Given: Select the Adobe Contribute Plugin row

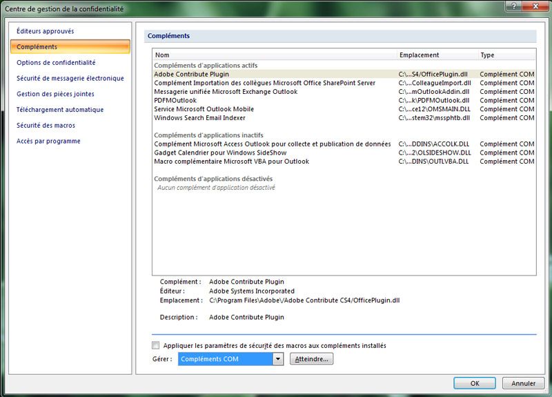Looking at the screenshot, I should (x=344, y=74).
